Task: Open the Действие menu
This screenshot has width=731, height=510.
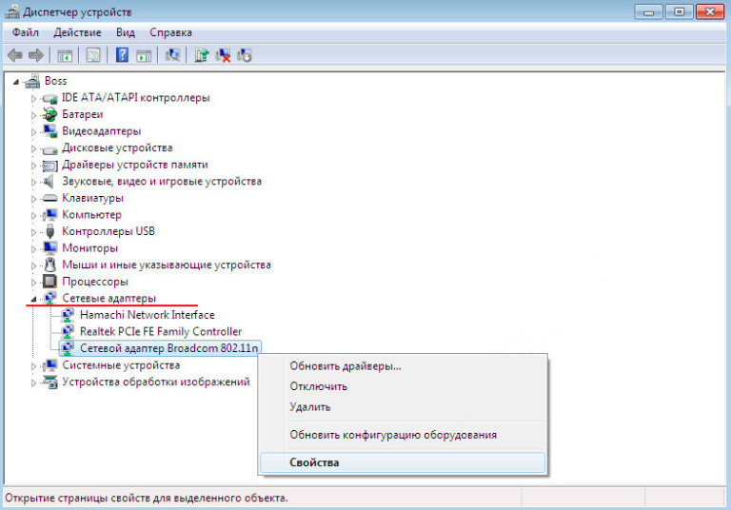Action: (x=77, y=32)
